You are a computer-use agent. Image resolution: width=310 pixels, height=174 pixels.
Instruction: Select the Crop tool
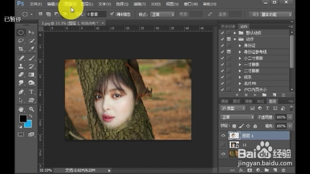(x=21, y=49)
